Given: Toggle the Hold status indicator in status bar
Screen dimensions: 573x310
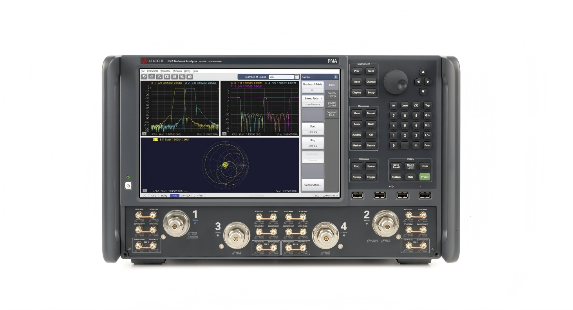Looking at the screenshot, I should [175, 195].
